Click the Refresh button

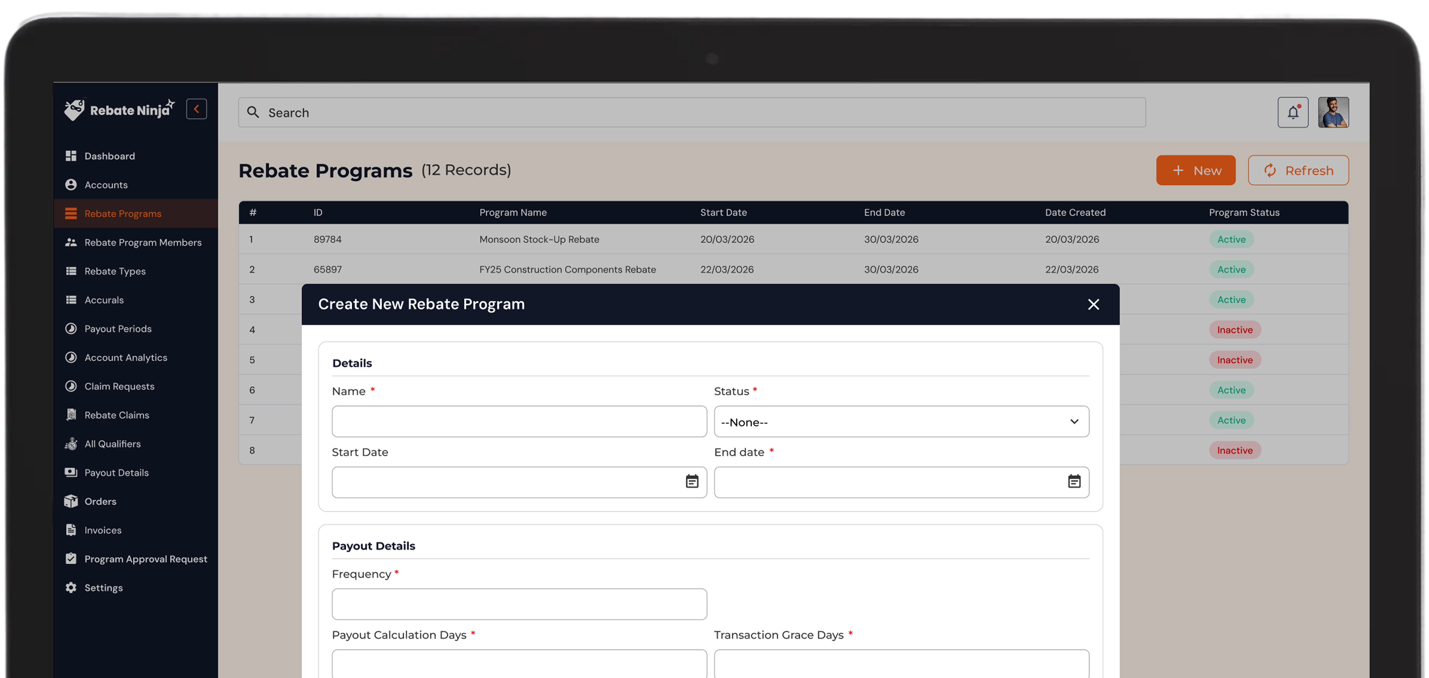pos(1298,170)
